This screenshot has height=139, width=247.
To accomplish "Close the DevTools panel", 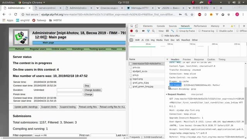I will 244,26.
